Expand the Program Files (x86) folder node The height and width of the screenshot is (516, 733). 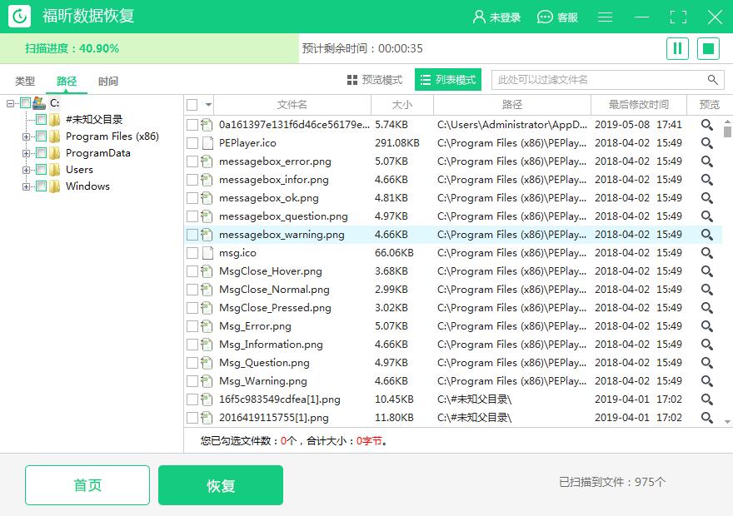(26, 135)
